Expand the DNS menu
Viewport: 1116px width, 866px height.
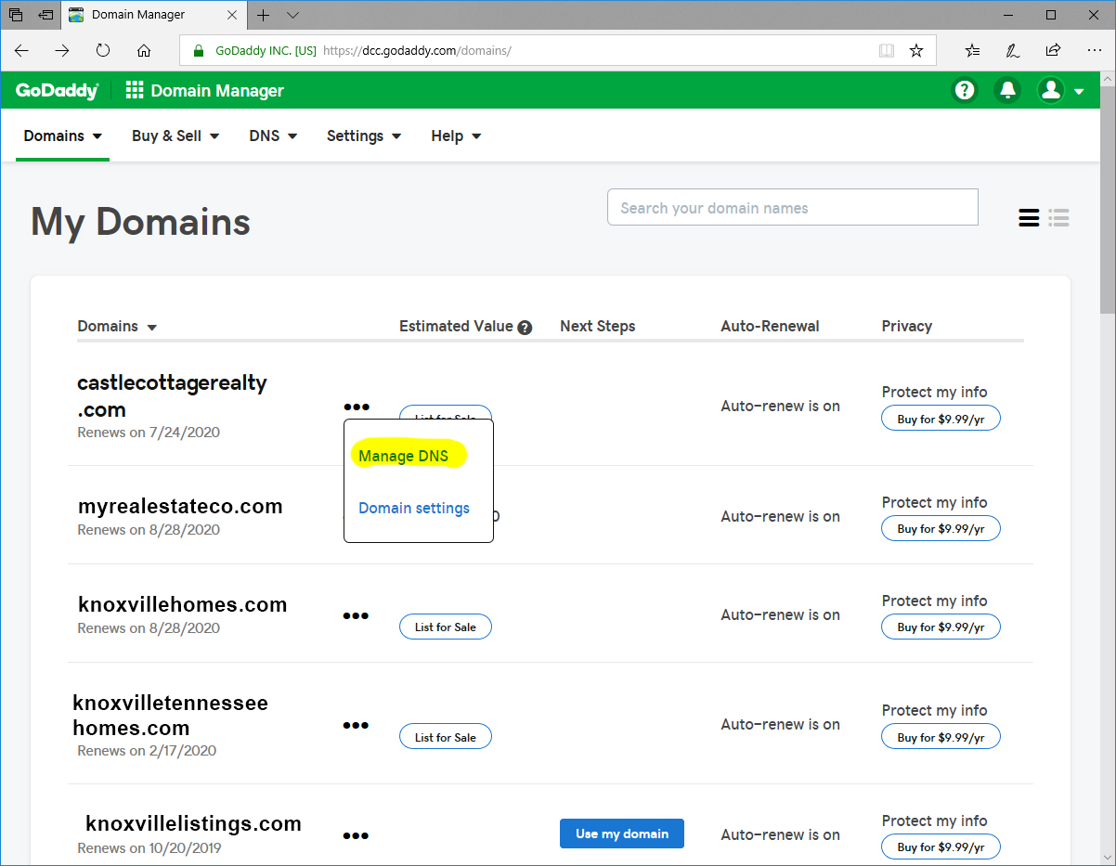coord(273,136)
